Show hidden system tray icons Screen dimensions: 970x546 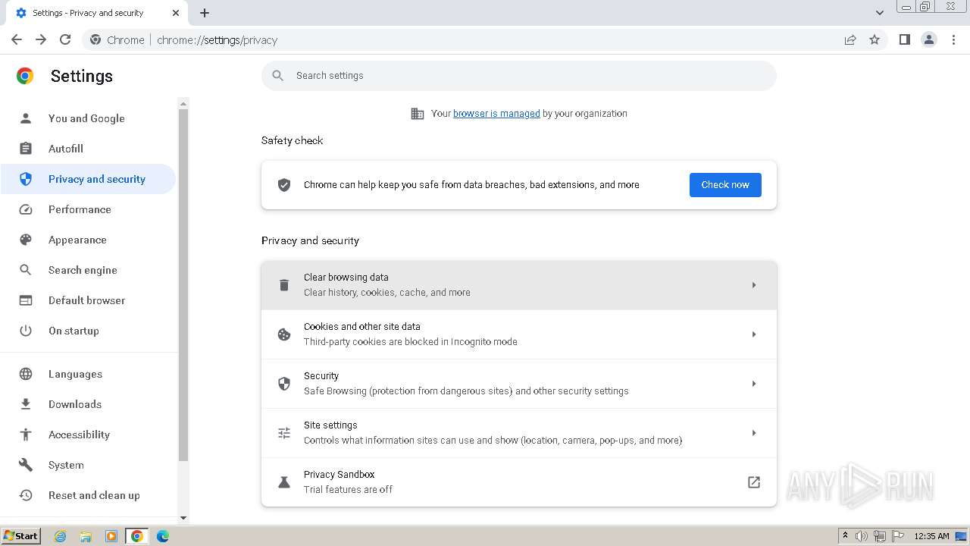(x=845, y=536)
